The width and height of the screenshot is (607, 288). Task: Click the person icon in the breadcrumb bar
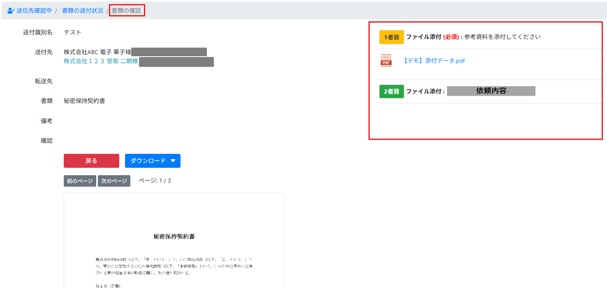point(10,11)
